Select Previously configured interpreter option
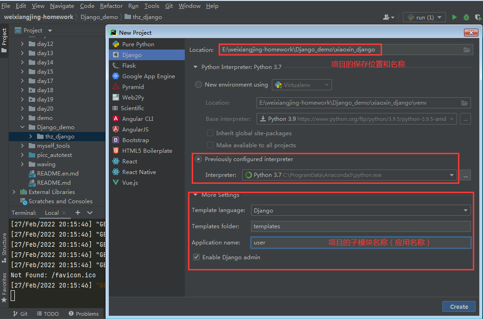This screenshot has height=319, width=483. click(x=198, y=159)
